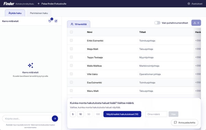The image size is (206, 130).
Task: Switch to Perinteinen haku tab
Action: pyautogui.click(x=39, y=13)
